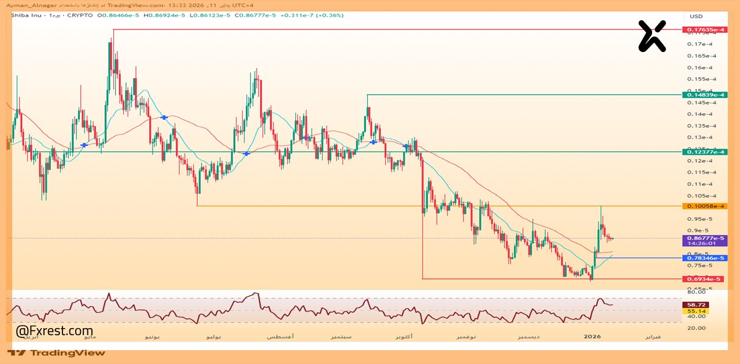Click the orange 0.10058e-4 price label
Image resolution: width=740 pixels, height=364 pixels.
pyautogui.click(x=704, y=206)
